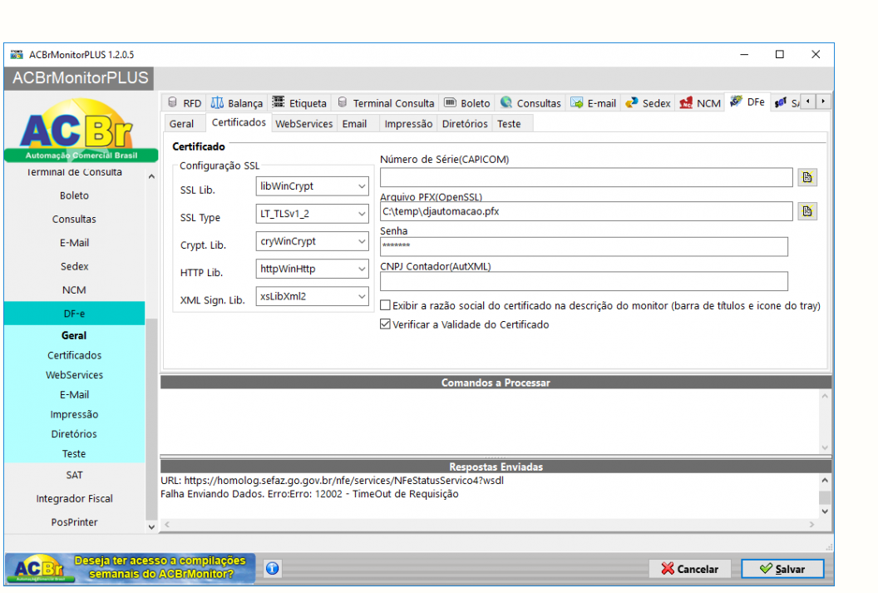878x593 pixels.
Task: Open the NCM tab
Action: point(700,103)
